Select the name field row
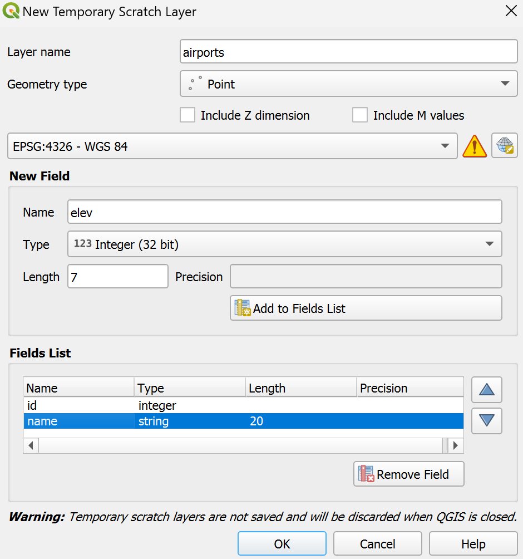 78,421
